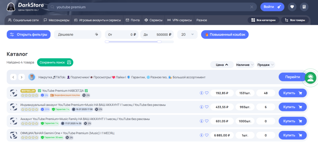Sort by Наличие column
Screen dimensions: 318x144
245,65
